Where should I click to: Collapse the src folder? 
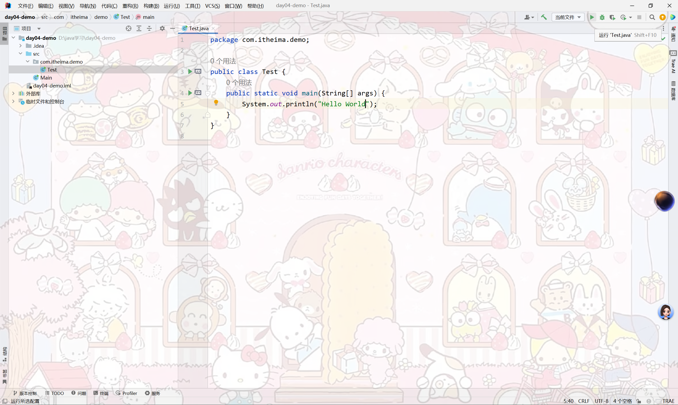20,54
